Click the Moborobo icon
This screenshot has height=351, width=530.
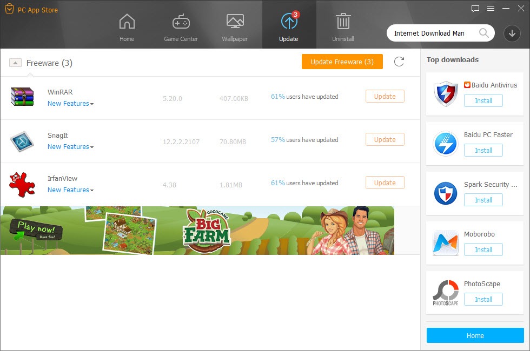pos(446,243)
